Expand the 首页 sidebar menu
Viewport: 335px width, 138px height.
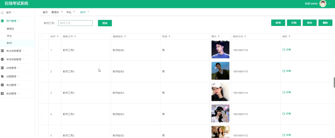click(x=14, y=12)
